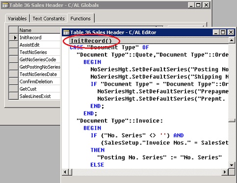This screenshot has width=237, height=183.
Task: Switch to the Text Constants tab
Action: click(49, 19)
